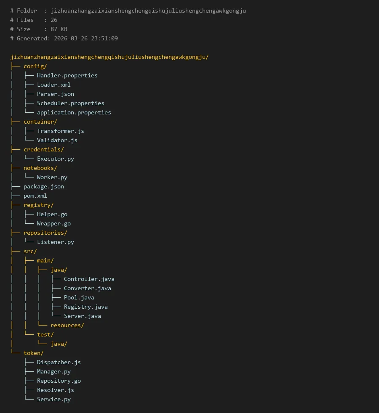Click the resources/ folder
Screen dimensions: 379x413
67,325
